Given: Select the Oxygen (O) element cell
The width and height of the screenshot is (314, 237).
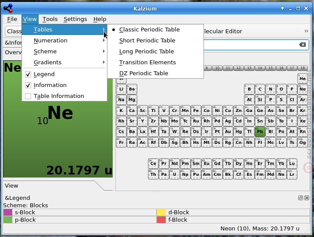Looking at the screenshot, I should [x=282, y=89].
